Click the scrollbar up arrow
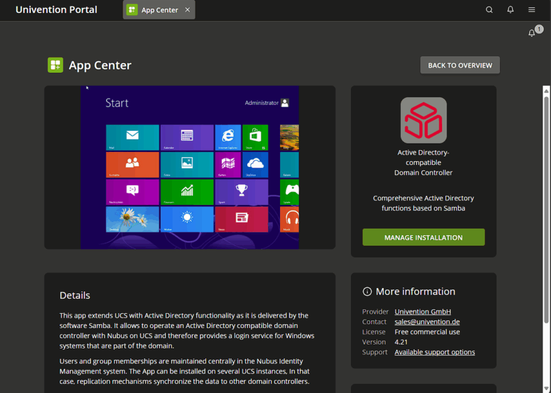 click(x=546, y=90)
